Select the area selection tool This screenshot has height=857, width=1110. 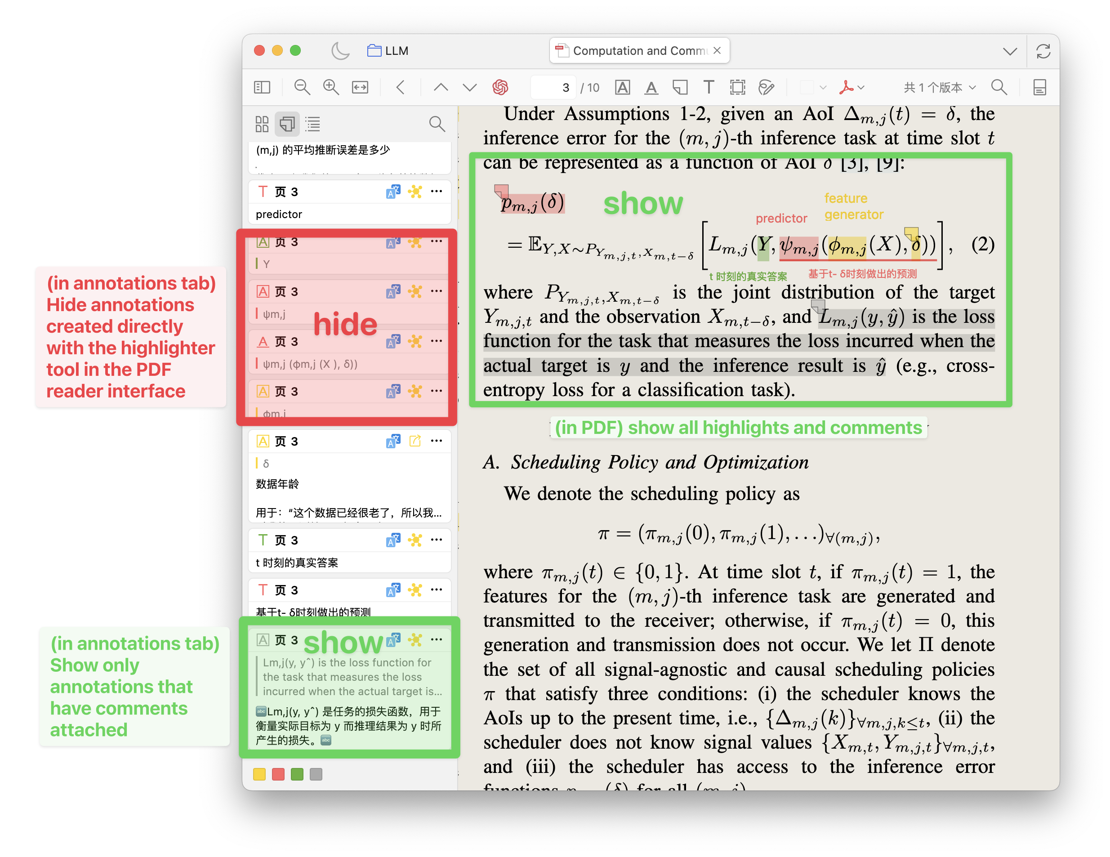[x=737, y=87]
